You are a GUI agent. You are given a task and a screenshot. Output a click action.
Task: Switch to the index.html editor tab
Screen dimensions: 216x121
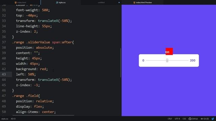(x=20, y=2)
